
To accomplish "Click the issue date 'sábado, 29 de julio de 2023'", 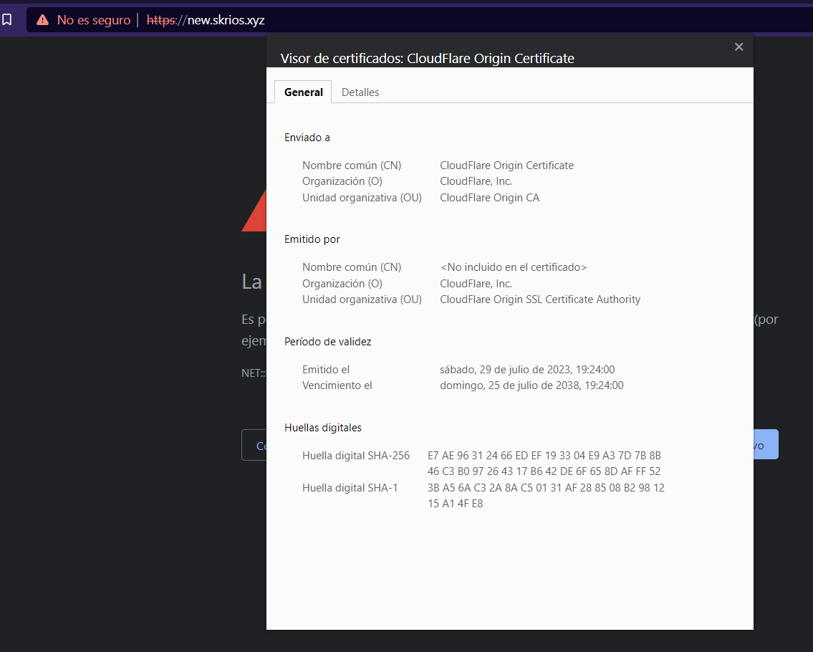I will [x=527, y=369].
